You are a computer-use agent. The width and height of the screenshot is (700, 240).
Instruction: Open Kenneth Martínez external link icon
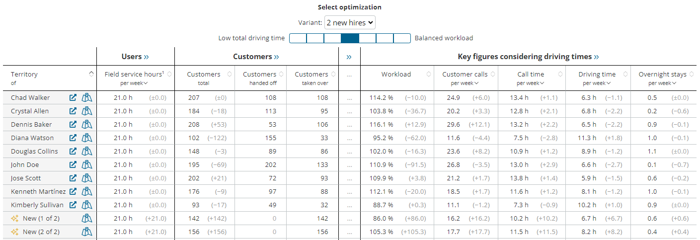73,192
